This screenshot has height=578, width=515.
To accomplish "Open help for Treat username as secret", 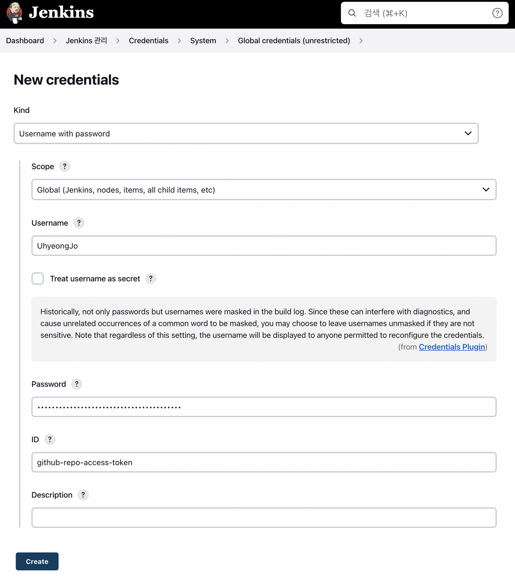I will pos(151,278).
